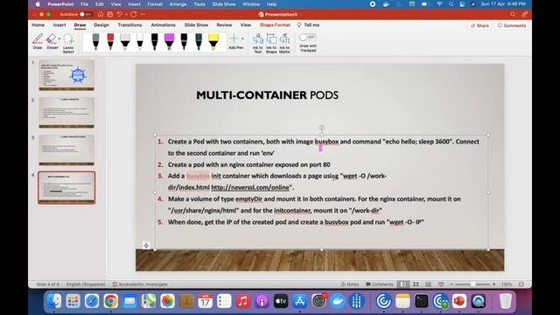This screenshot has width=560, height=315.
Task: Click the Redo icon in title bar
Action: point(134,14)
